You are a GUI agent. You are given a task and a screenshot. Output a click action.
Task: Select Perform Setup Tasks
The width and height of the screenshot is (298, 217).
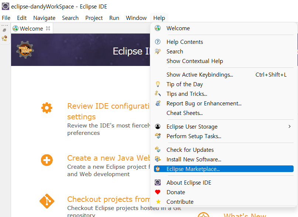pos(224,136)
